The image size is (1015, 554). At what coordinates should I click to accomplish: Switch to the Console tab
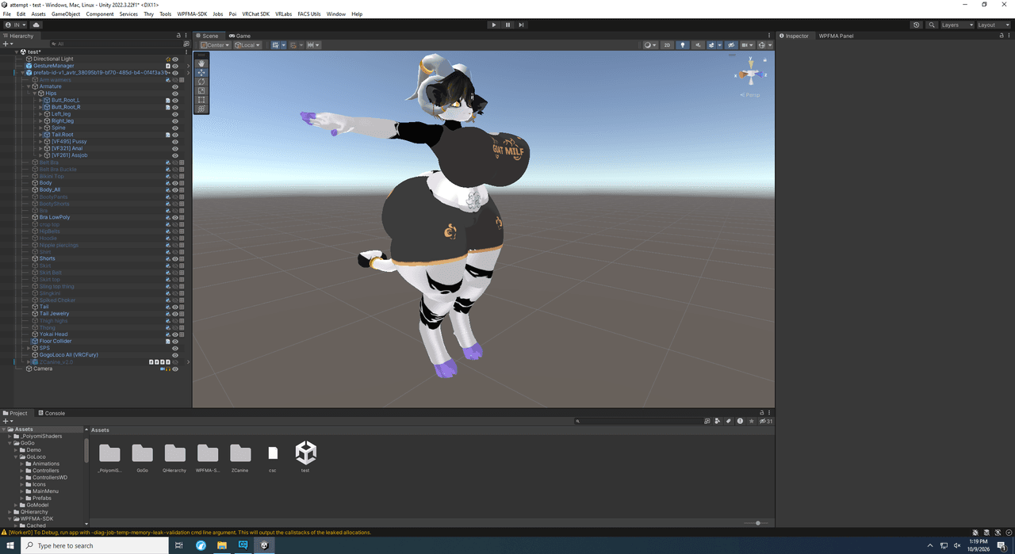coord(51,413)
